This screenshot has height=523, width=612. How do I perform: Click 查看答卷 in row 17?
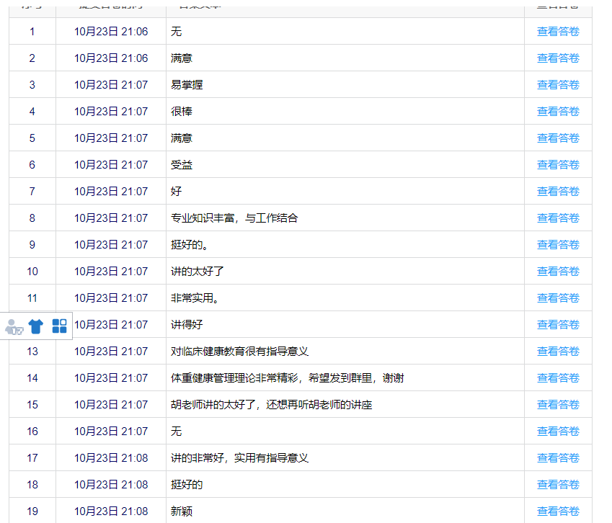(x=558, y=458)
